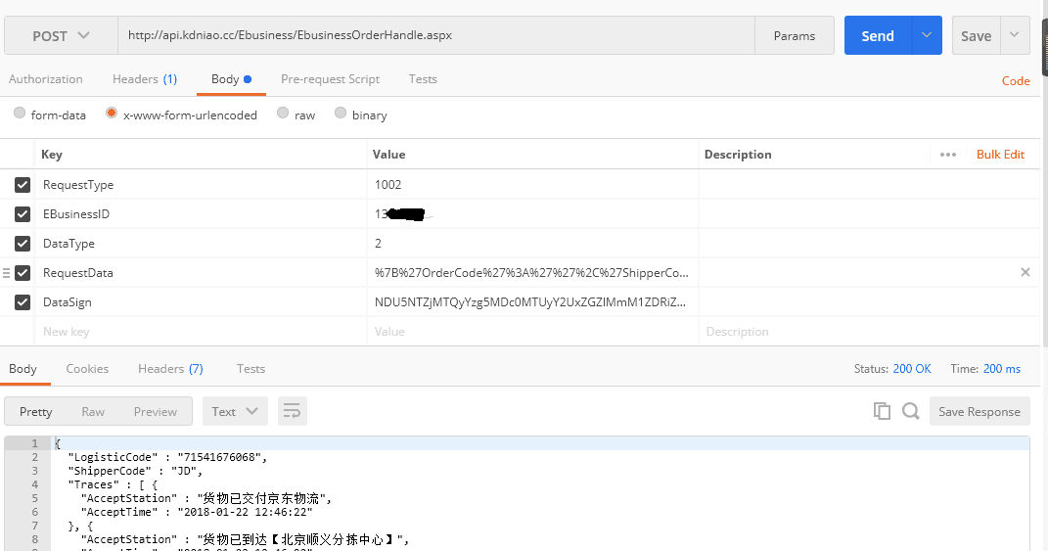Viewport: 1048px width, 551px height.
Task: Click the ShipperCode JD line
Action: click(x=135, y=471)
